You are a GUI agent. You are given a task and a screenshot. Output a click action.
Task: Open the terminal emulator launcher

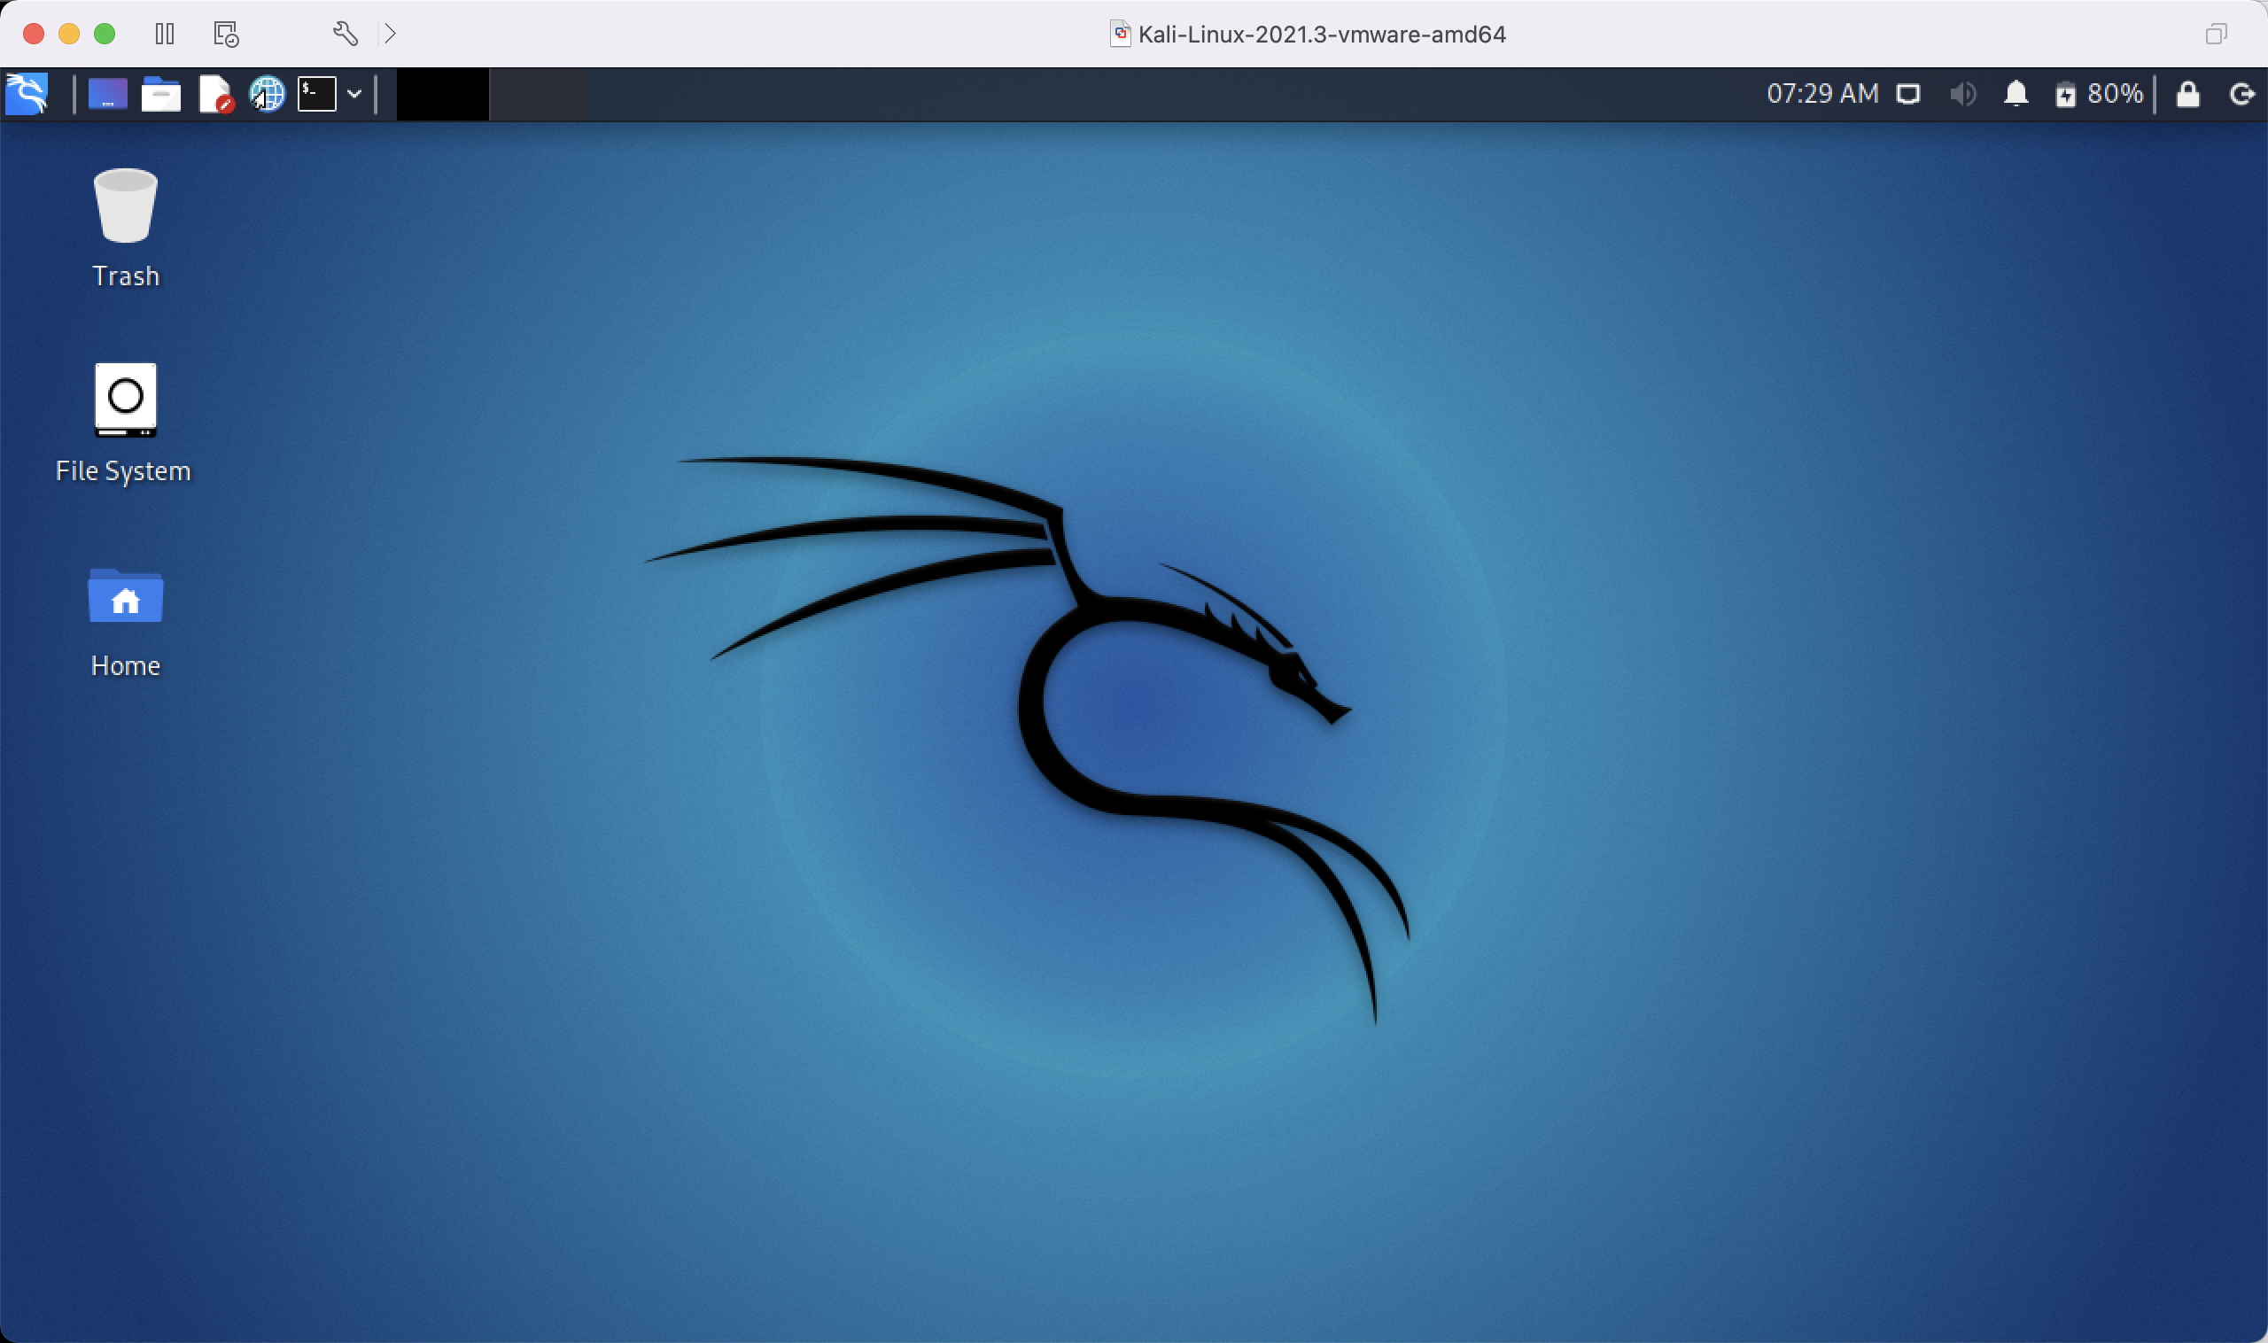pos(317,93)
